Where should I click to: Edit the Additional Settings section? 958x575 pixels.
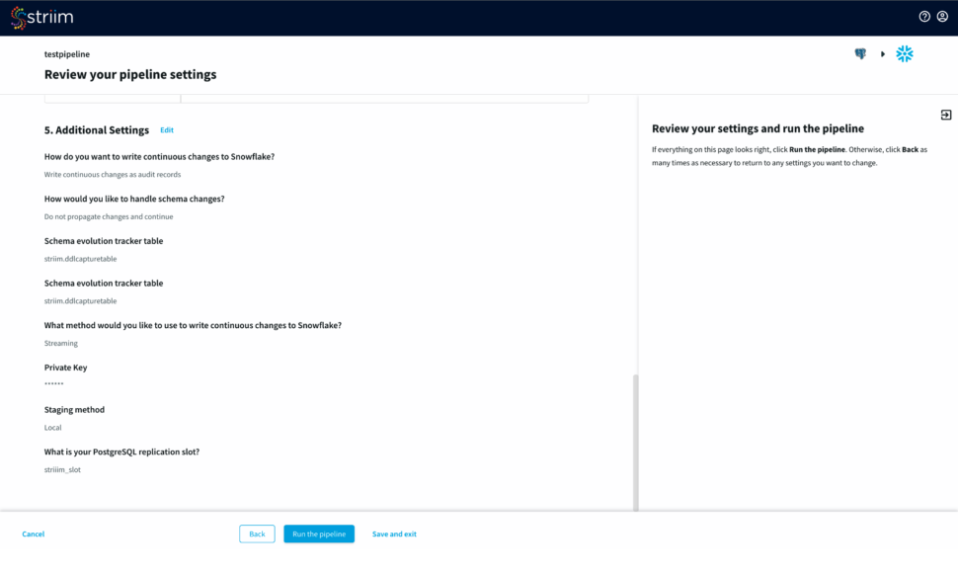click(167, 130)
